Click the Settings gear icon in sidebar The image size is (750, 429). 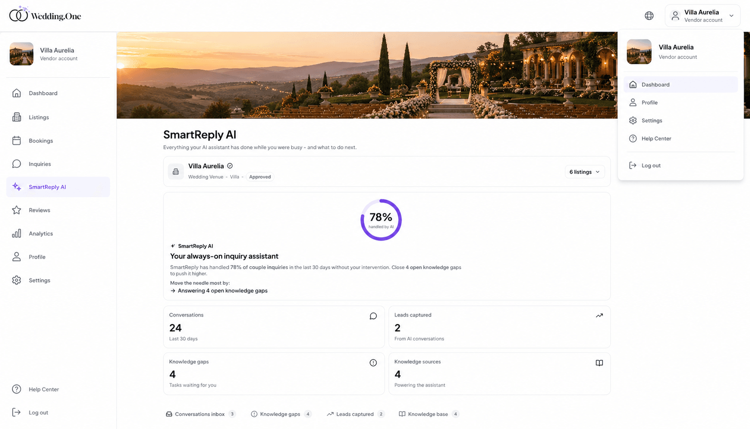pyautogui.click(x=17, y=280)
